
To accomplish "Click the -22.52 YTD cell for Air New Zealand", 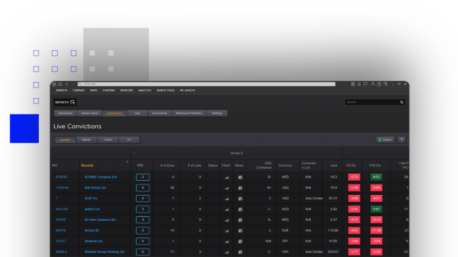I will tap(376, 220).
